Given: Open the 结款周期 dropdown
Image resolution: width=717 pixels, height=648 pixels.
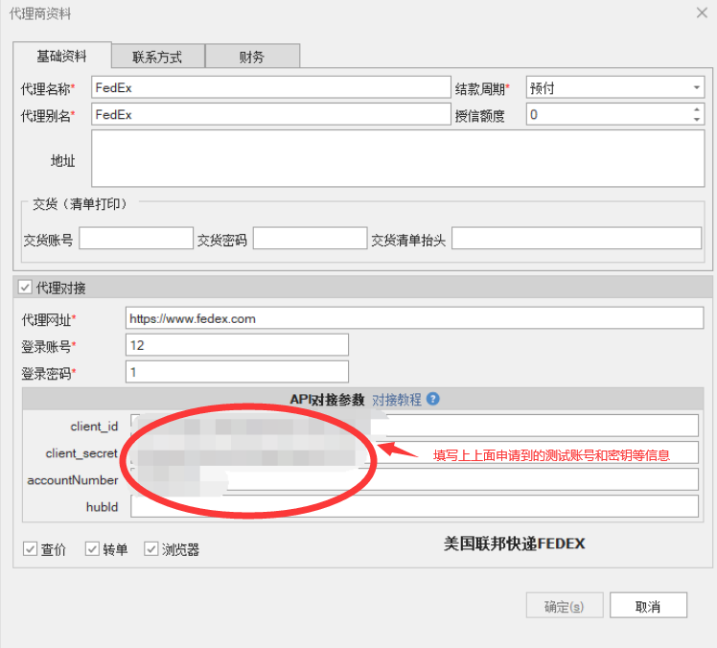Looking at the screenshot, I should click(x=696, y=88).
